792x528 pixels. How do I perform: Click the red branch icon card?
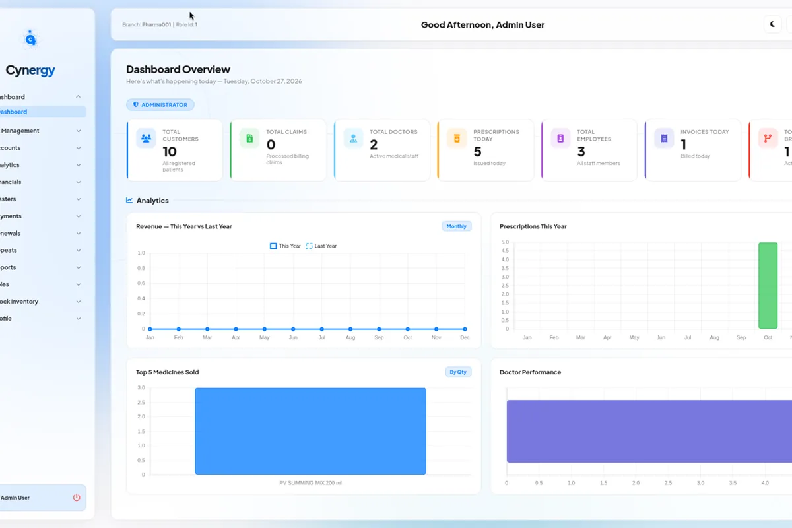point(768,138)
